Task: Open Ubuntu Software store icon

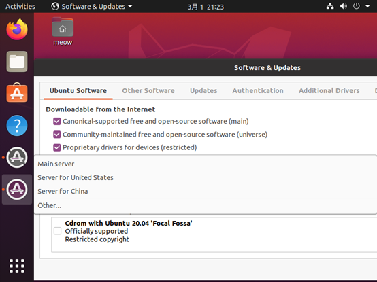Action: pyautogui.click(x=17, y=93)
